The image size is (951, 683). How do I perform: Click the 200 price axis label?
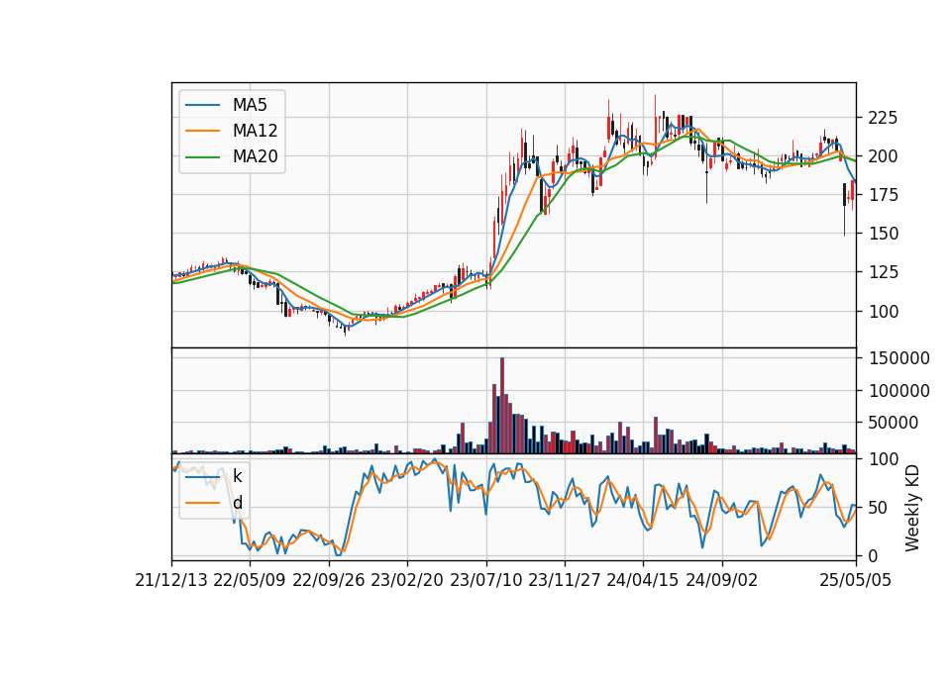click(883, 156)
